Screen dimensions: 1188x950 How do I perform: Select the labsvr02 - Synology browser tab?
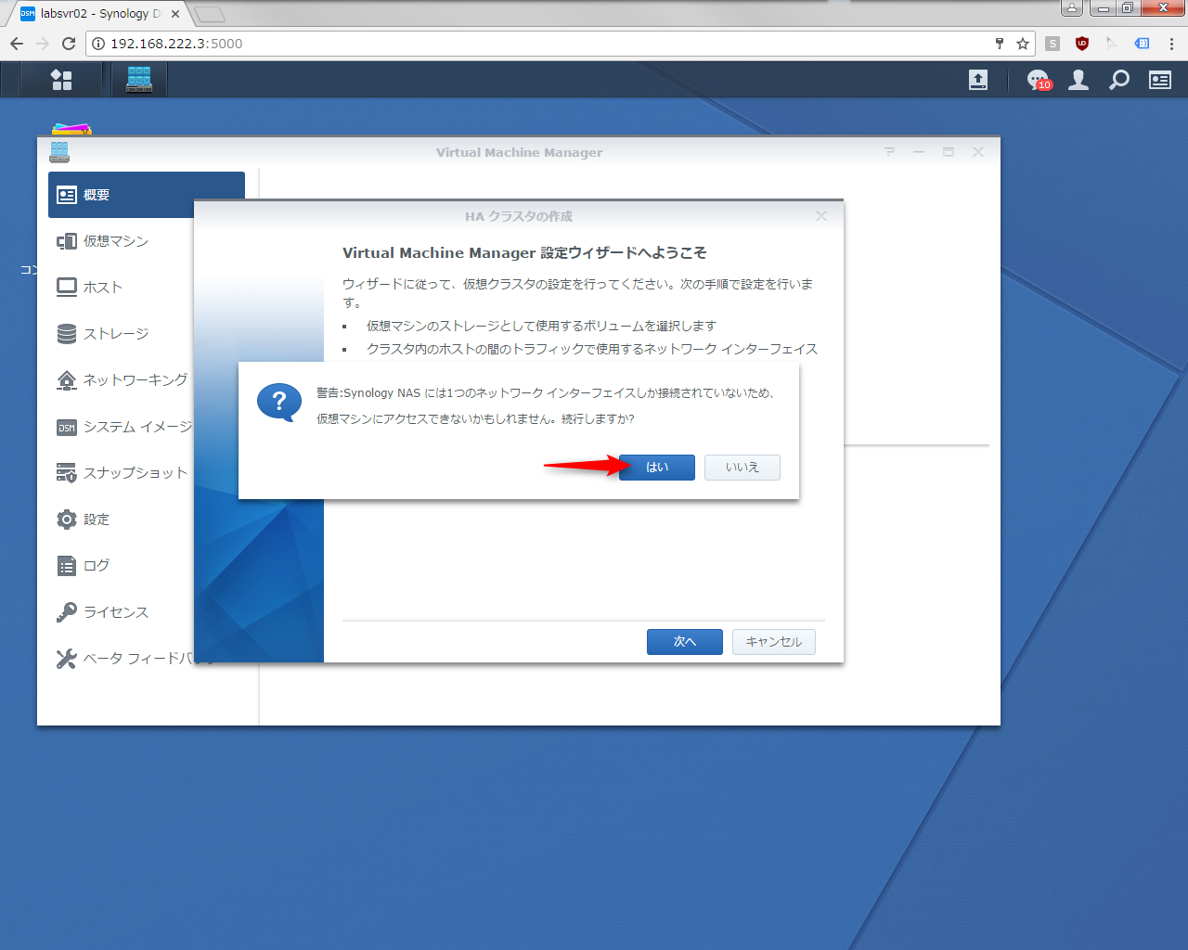click(97, 14)
